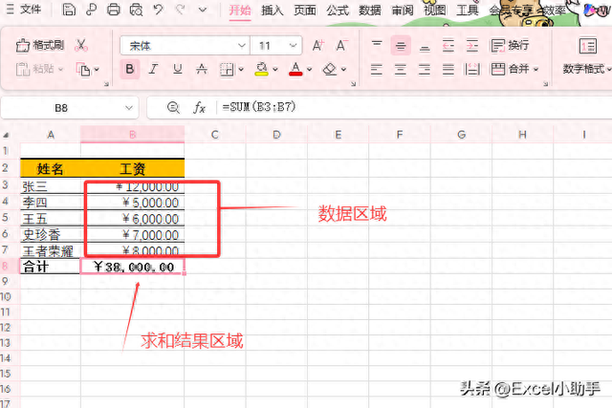Apply the red font color
The image size is (612, 408).
click(295, 69)
